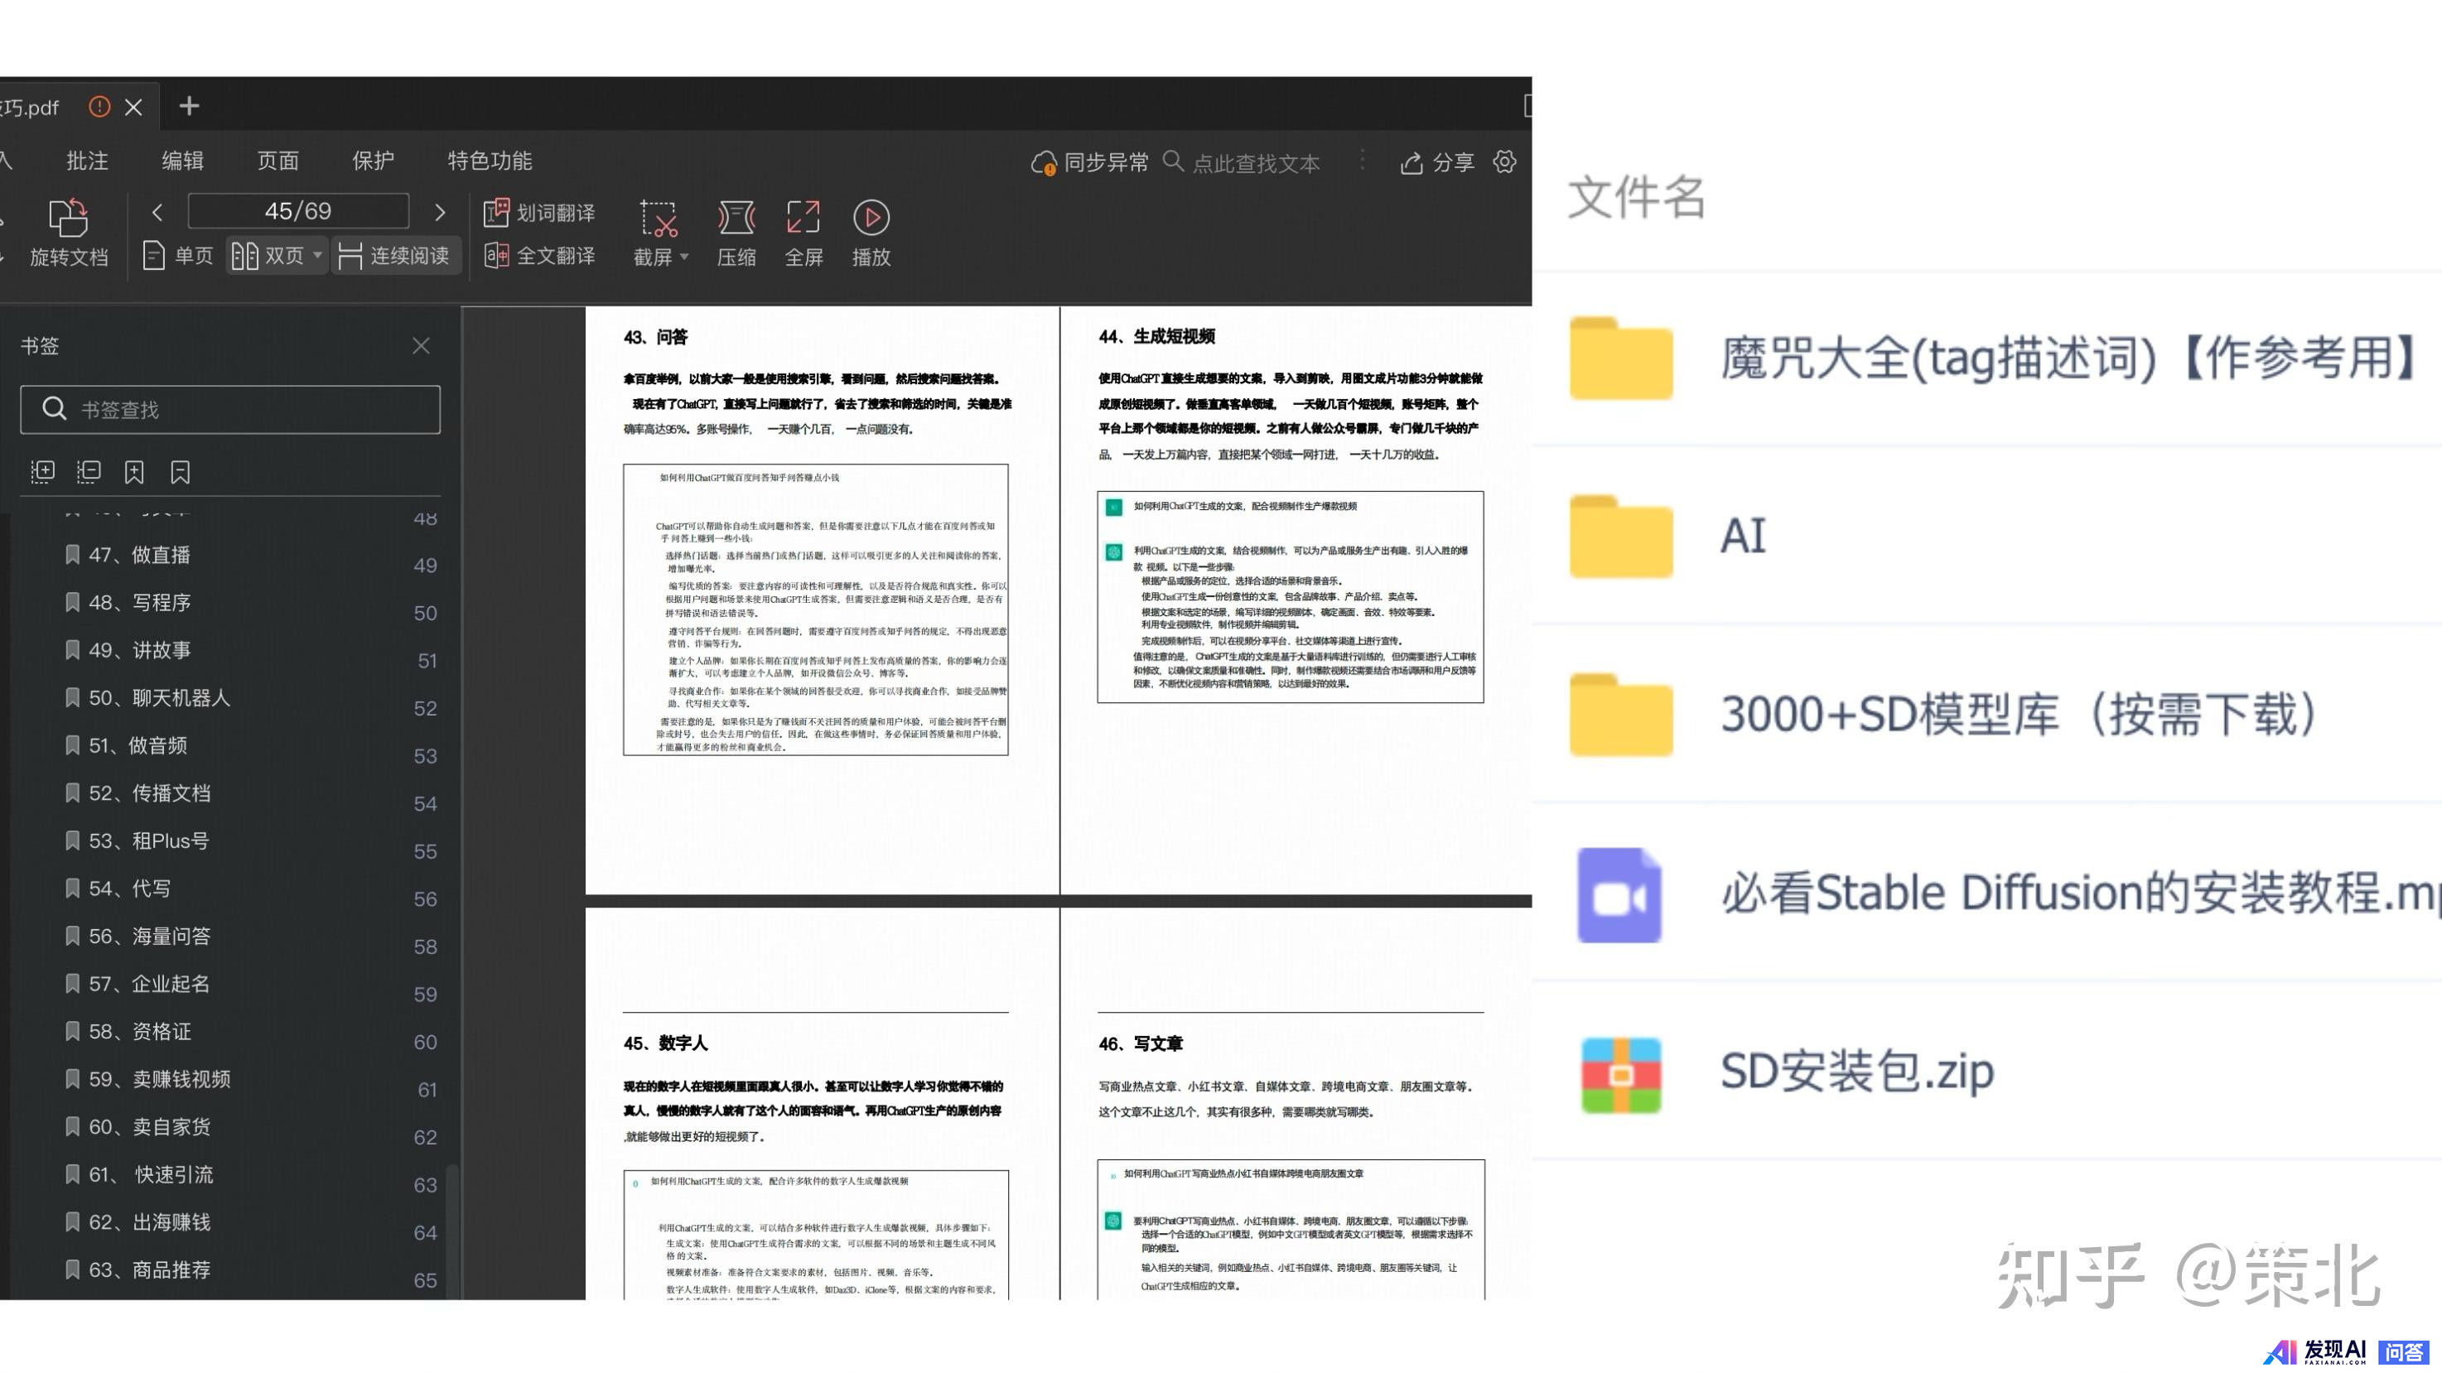
Task: Click the 播放 play icon
Action: click(871, 218)
